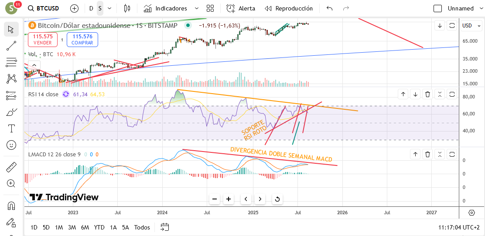Select the ruler measure tool
485x236 pixels.
11,167
